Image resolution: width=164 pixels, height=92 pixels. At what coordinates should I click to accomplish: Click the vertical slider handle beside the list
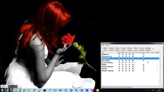[x=161, y=65]
